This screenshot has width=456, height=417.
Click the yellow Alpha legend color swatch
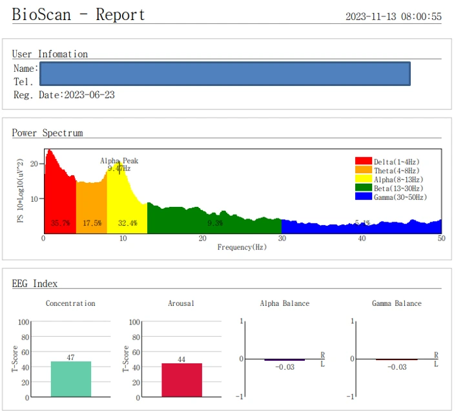364,178
